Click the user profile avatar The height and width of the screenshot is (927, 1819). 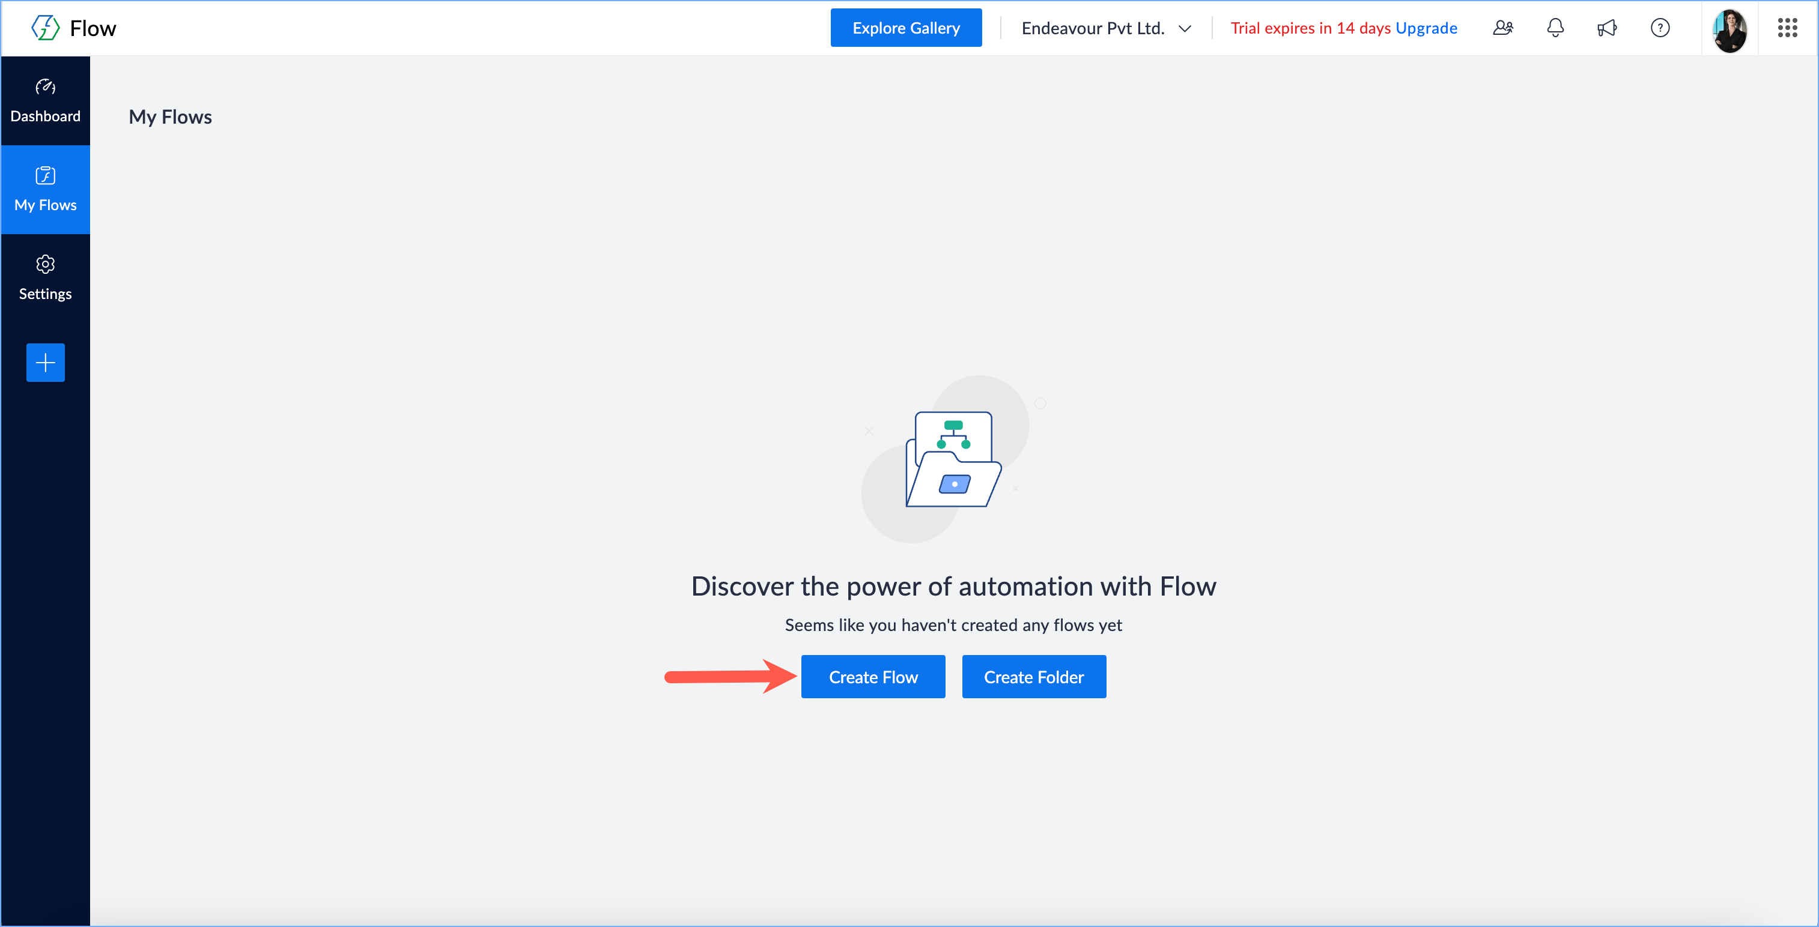(1729, 29)
